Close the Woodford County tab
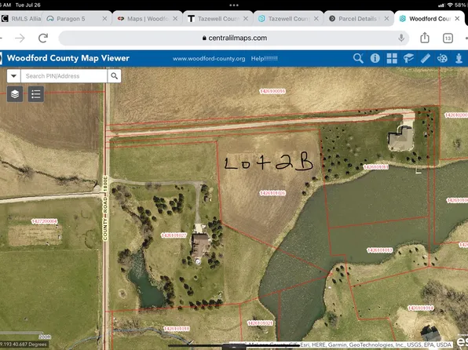 coord(457,19)
